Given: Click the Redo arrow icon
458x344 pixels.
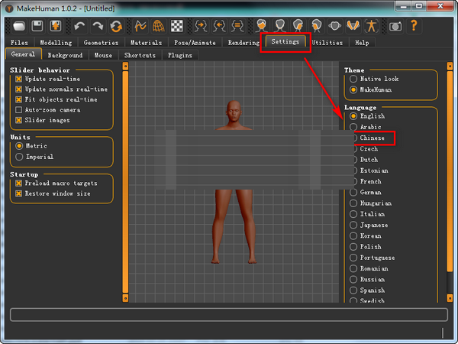Looking at the screenshot, I should pyautogui.click(x=98, y=26).
